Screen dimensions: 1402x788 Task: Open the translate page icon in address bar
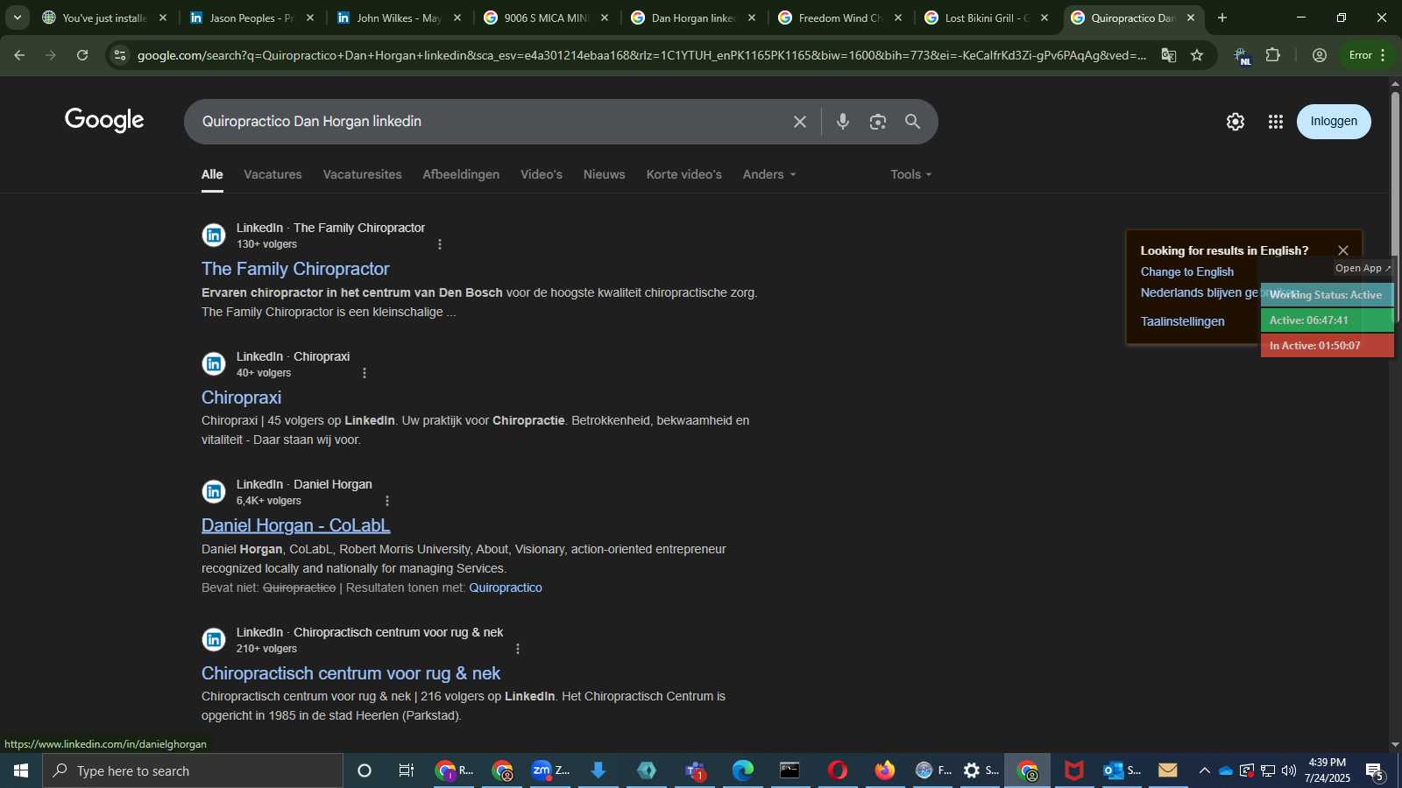[x=1169, y=55]
